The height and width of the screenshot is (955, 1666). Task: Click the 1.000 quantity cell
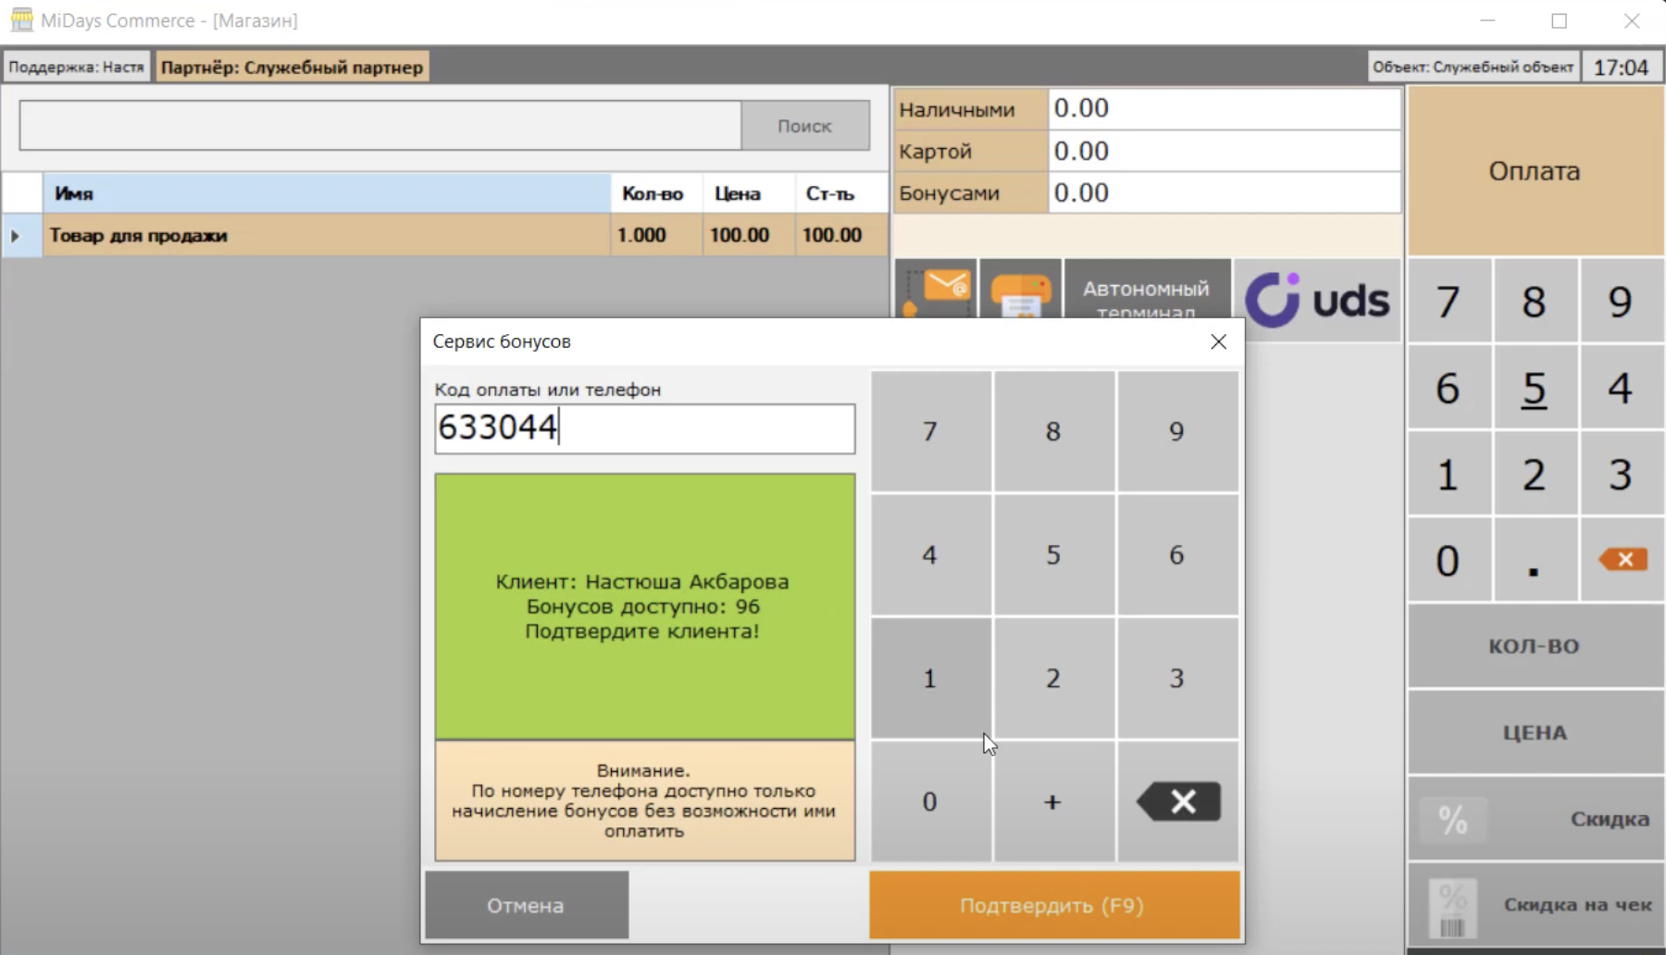coord(656,235)
